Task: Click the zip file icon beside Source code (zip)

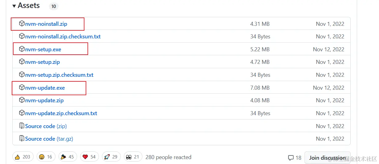Action: (x=22, y=126)
